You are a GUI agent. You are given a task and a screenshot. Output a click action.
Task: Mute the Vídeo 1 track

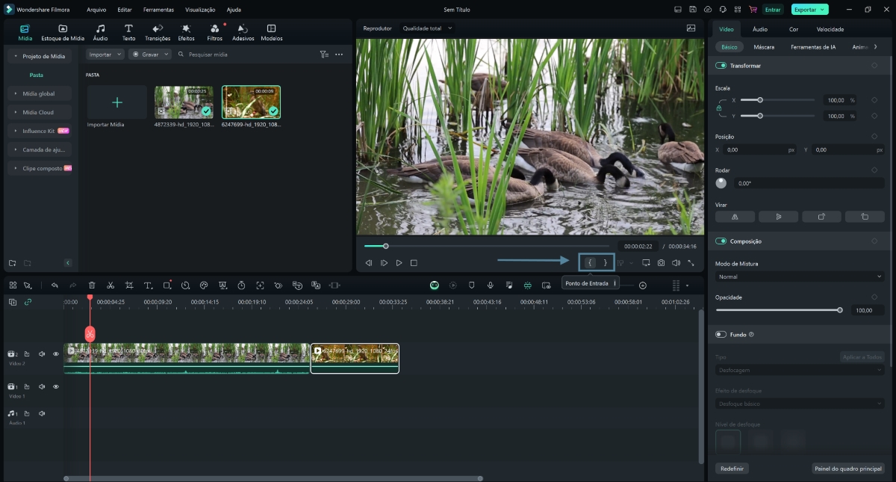click(42, 387)
